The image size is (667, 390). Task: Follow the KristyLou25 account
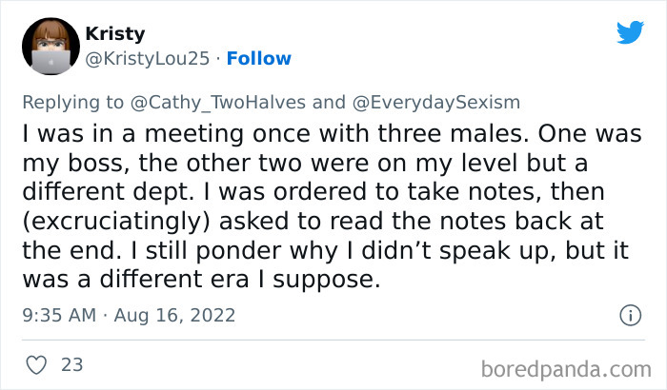click(259, 59)
